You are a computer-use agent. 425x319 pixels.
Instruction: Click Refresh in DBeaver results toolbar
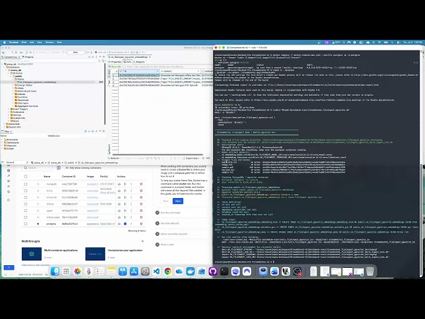pyautogui.click(x=114, y=158)
